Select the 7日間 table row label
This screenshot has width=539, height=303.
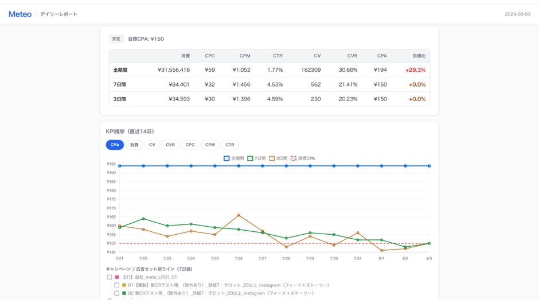(x=120, y=84)
